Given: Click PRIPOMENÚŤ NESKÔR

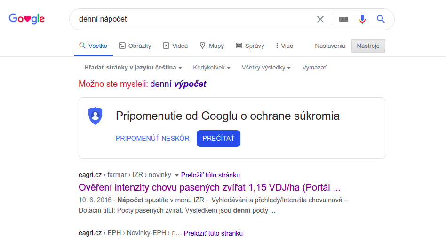Looking at the screenshot, I should coord(152,139).
